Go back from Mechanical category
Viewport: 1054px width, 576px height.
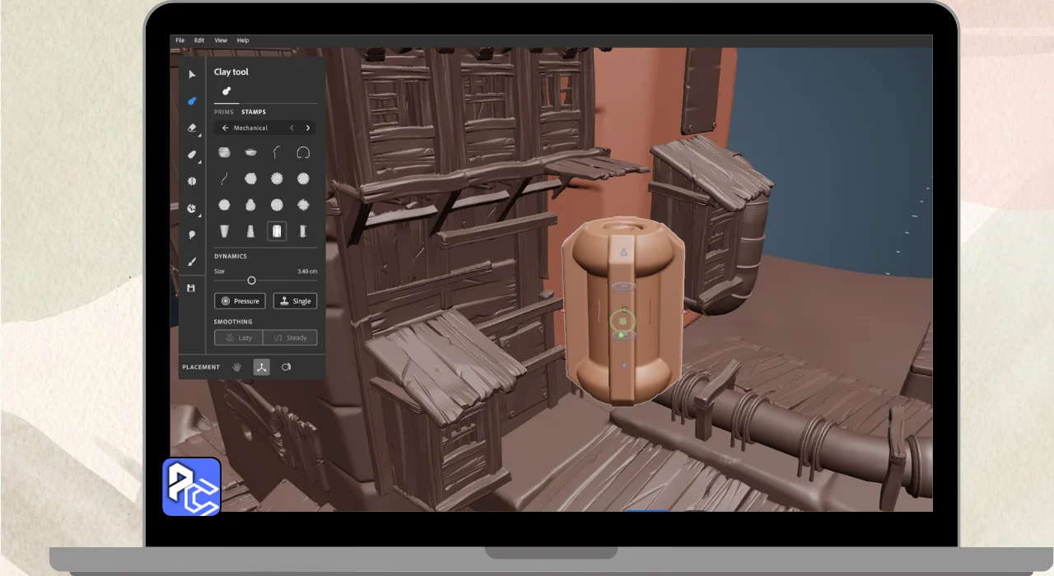click(225, 128)
